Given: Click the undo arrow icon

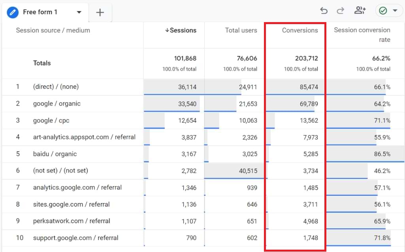Looking at the screenshot, I should click(324, 11).
